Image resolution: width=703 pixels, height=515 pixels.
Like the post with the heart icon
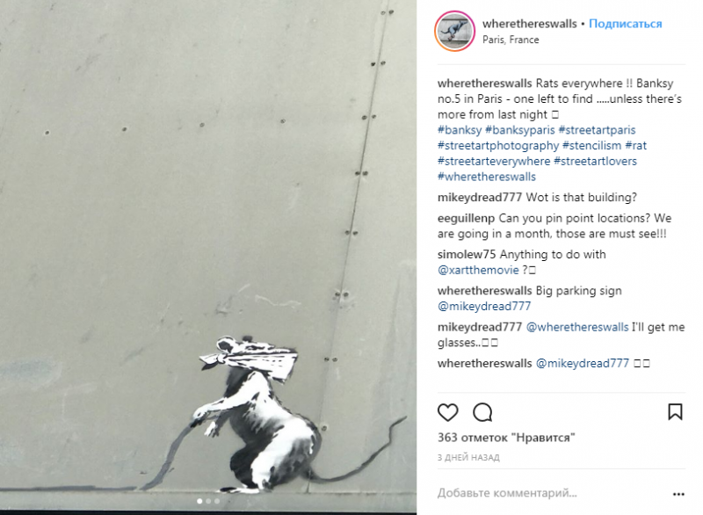point(447,412)
